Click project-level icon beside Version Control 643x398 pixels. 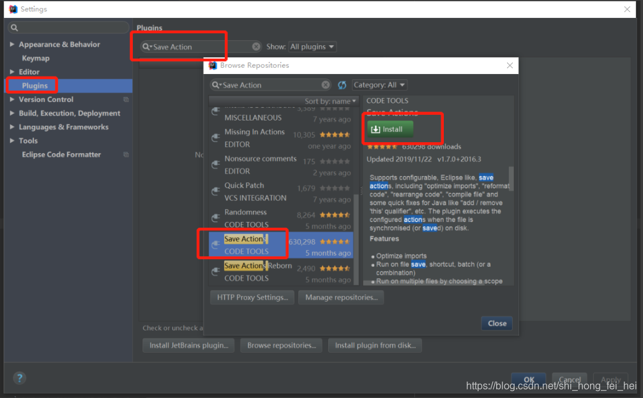126,99
